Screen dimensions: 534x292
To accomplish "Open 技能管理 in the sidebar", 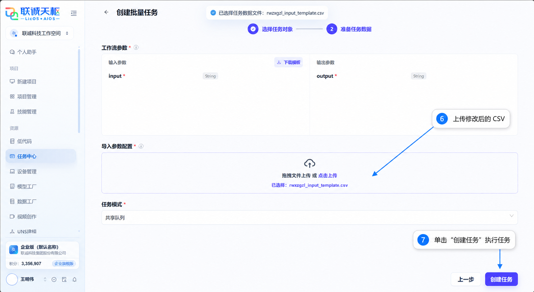I will tap(41, 112).
